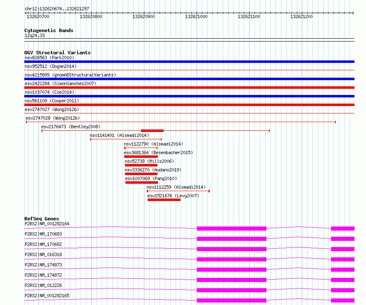The image size is (366, 305).
Task: Click the thick red segment of esv2176473
Action: [153, 131]
